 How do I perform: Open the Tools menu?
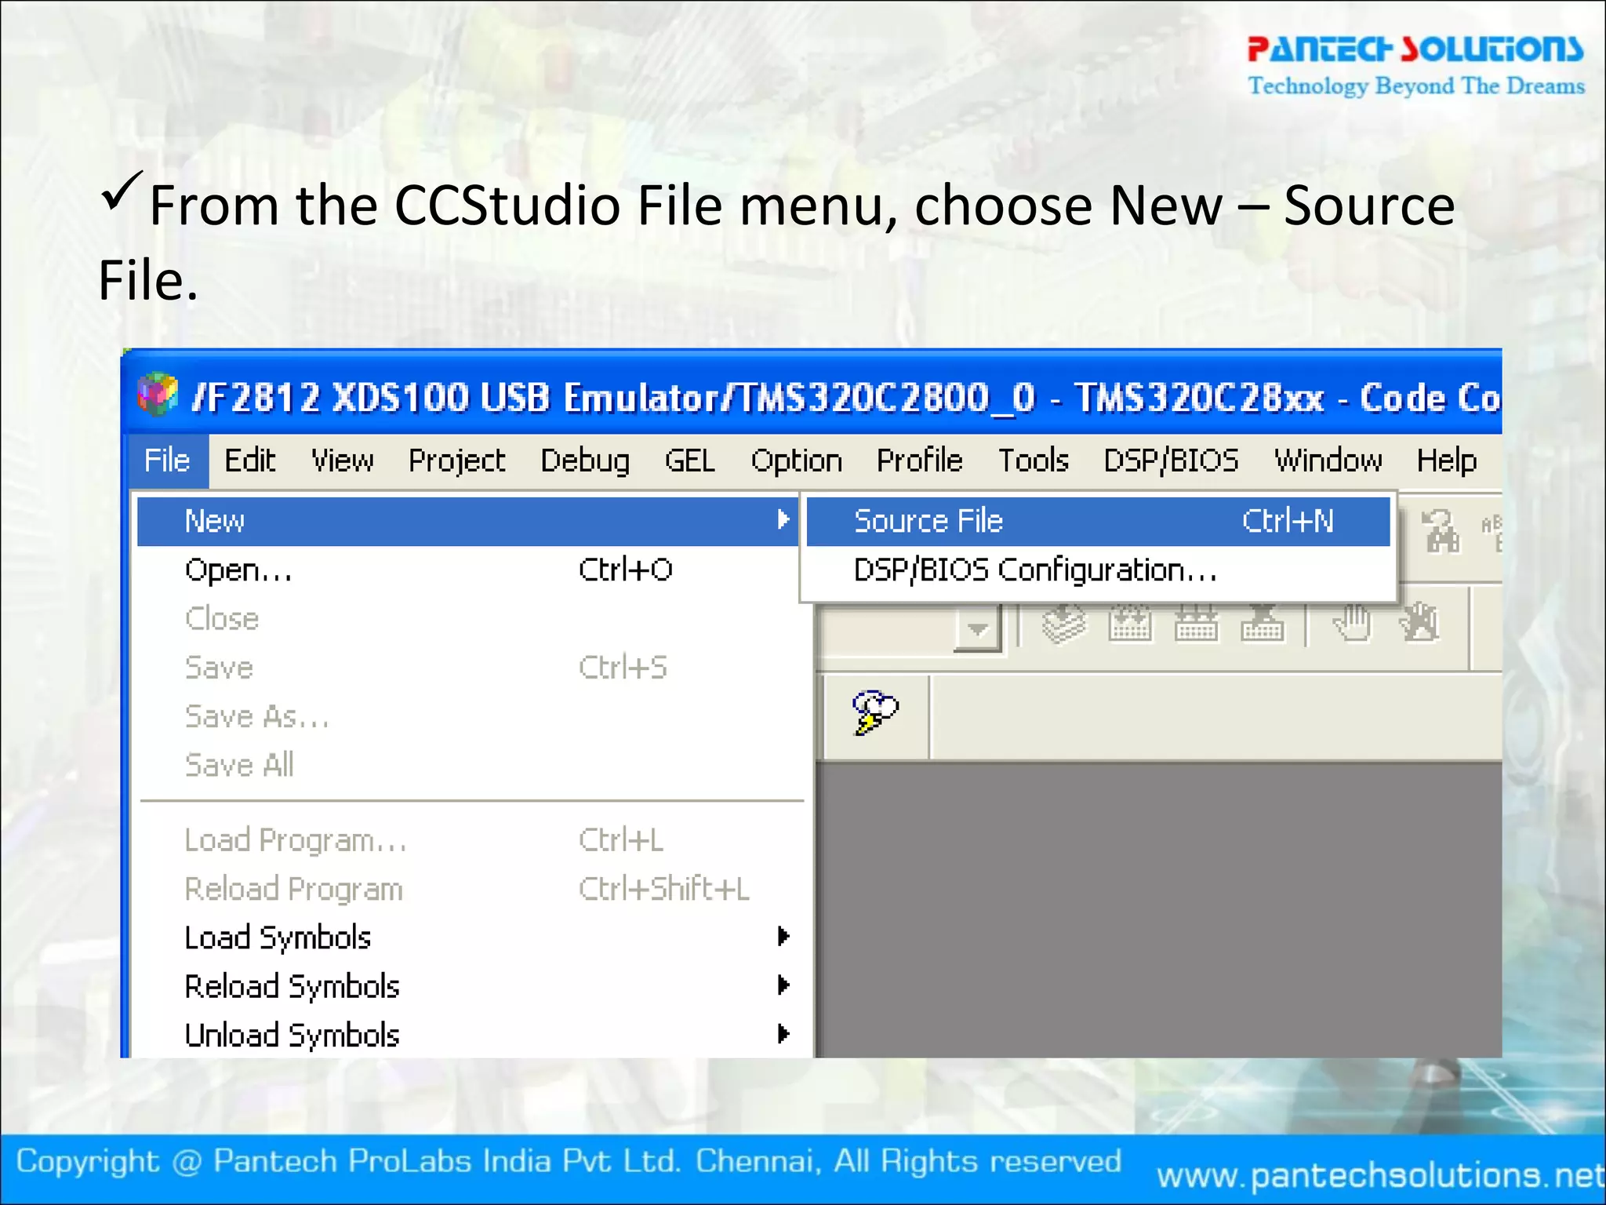1034,461
